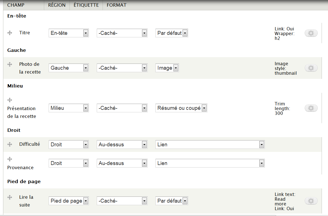Click drag handle for Présentation de la recette
The height and width of the screenshot is (216, 328).
[10, 100]
